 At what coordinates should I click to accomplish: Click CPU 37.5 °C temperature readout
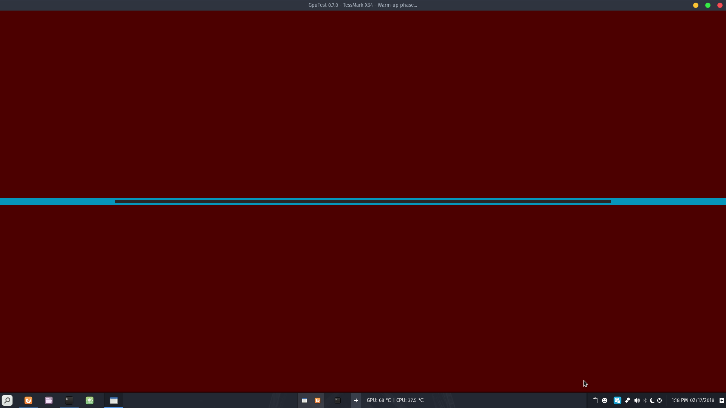click(x=410, y=400)
